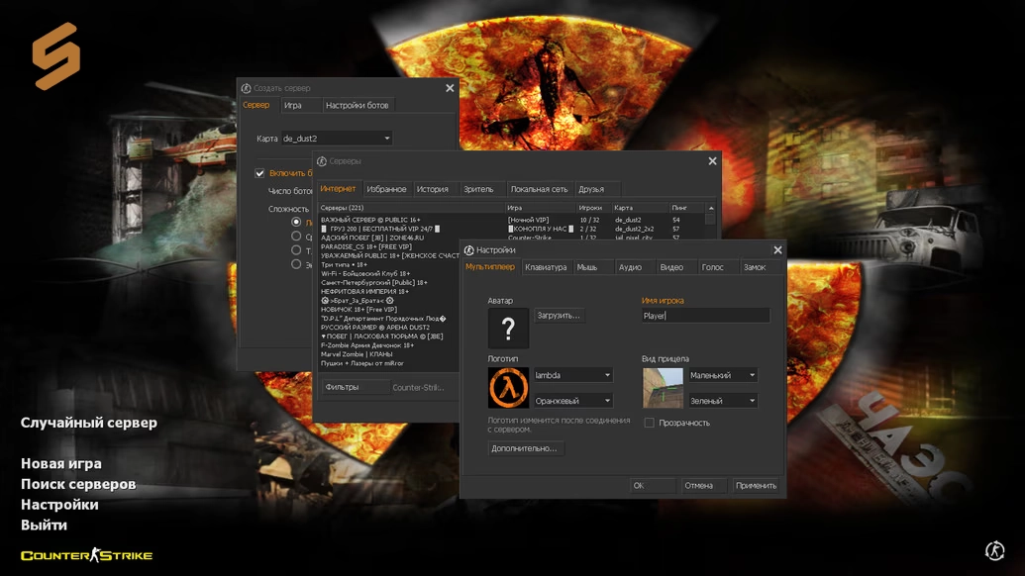Open the Карта dropdown showing de_dust2
Viewport: 1025px width, 576px height.
(x=337, y=139)
